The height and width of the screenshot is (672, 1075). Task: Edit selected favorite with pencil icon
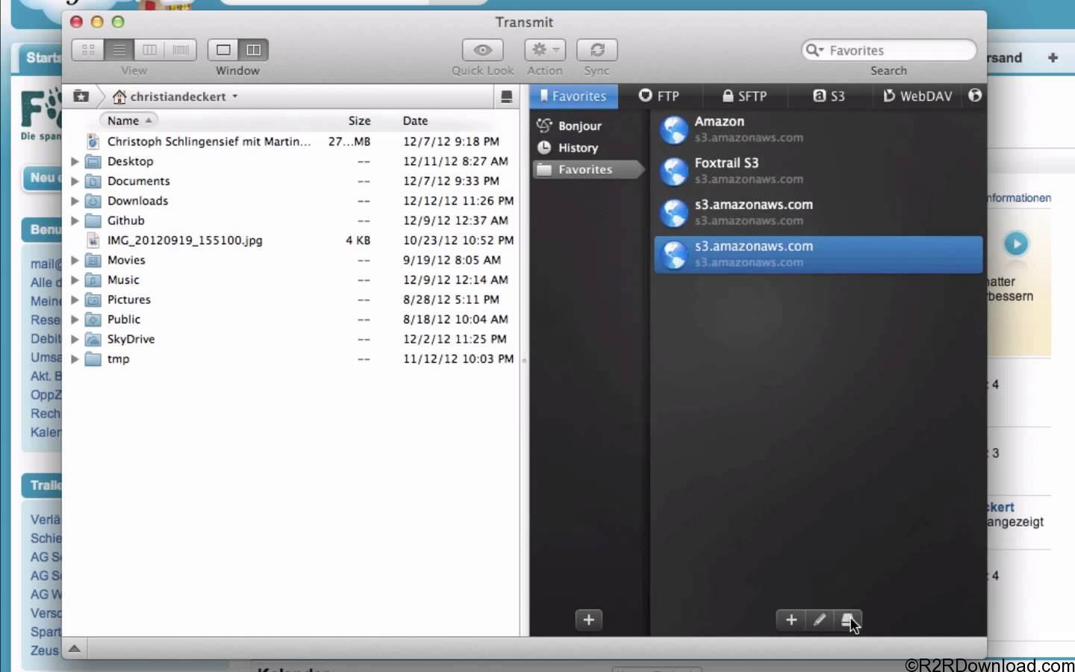tap(820, 620)
